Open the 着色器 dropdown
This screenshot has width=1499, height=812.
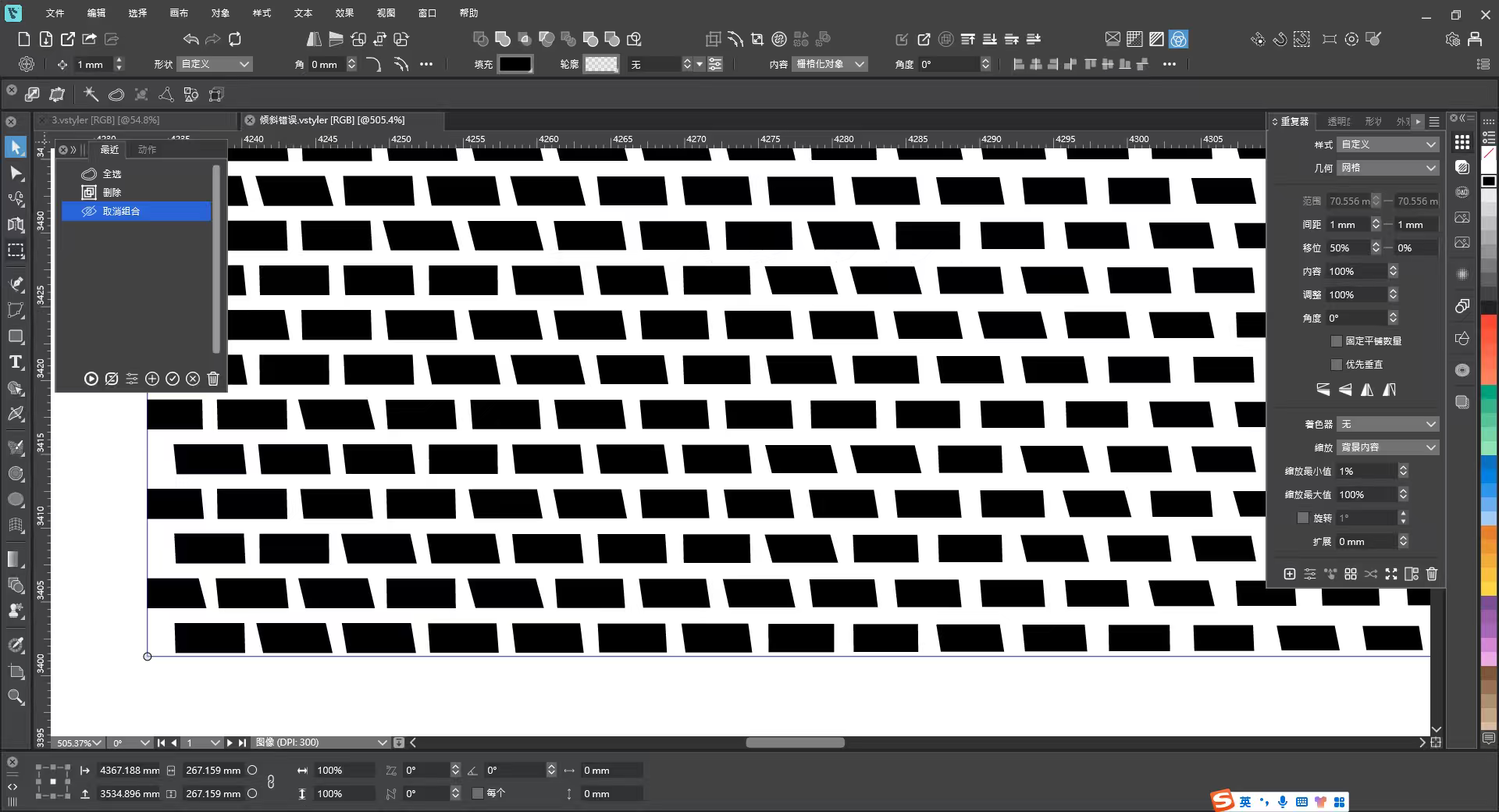pyautogui.click(x=1387, y=424)
